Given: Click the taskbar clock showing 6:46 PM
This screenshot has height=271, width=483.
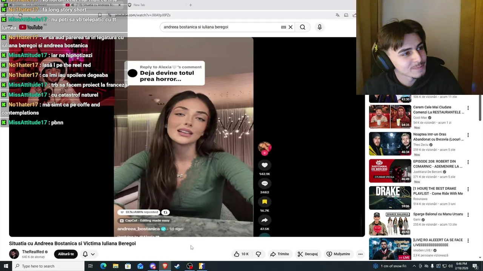Looking at the screenshot, I should 461,266.
